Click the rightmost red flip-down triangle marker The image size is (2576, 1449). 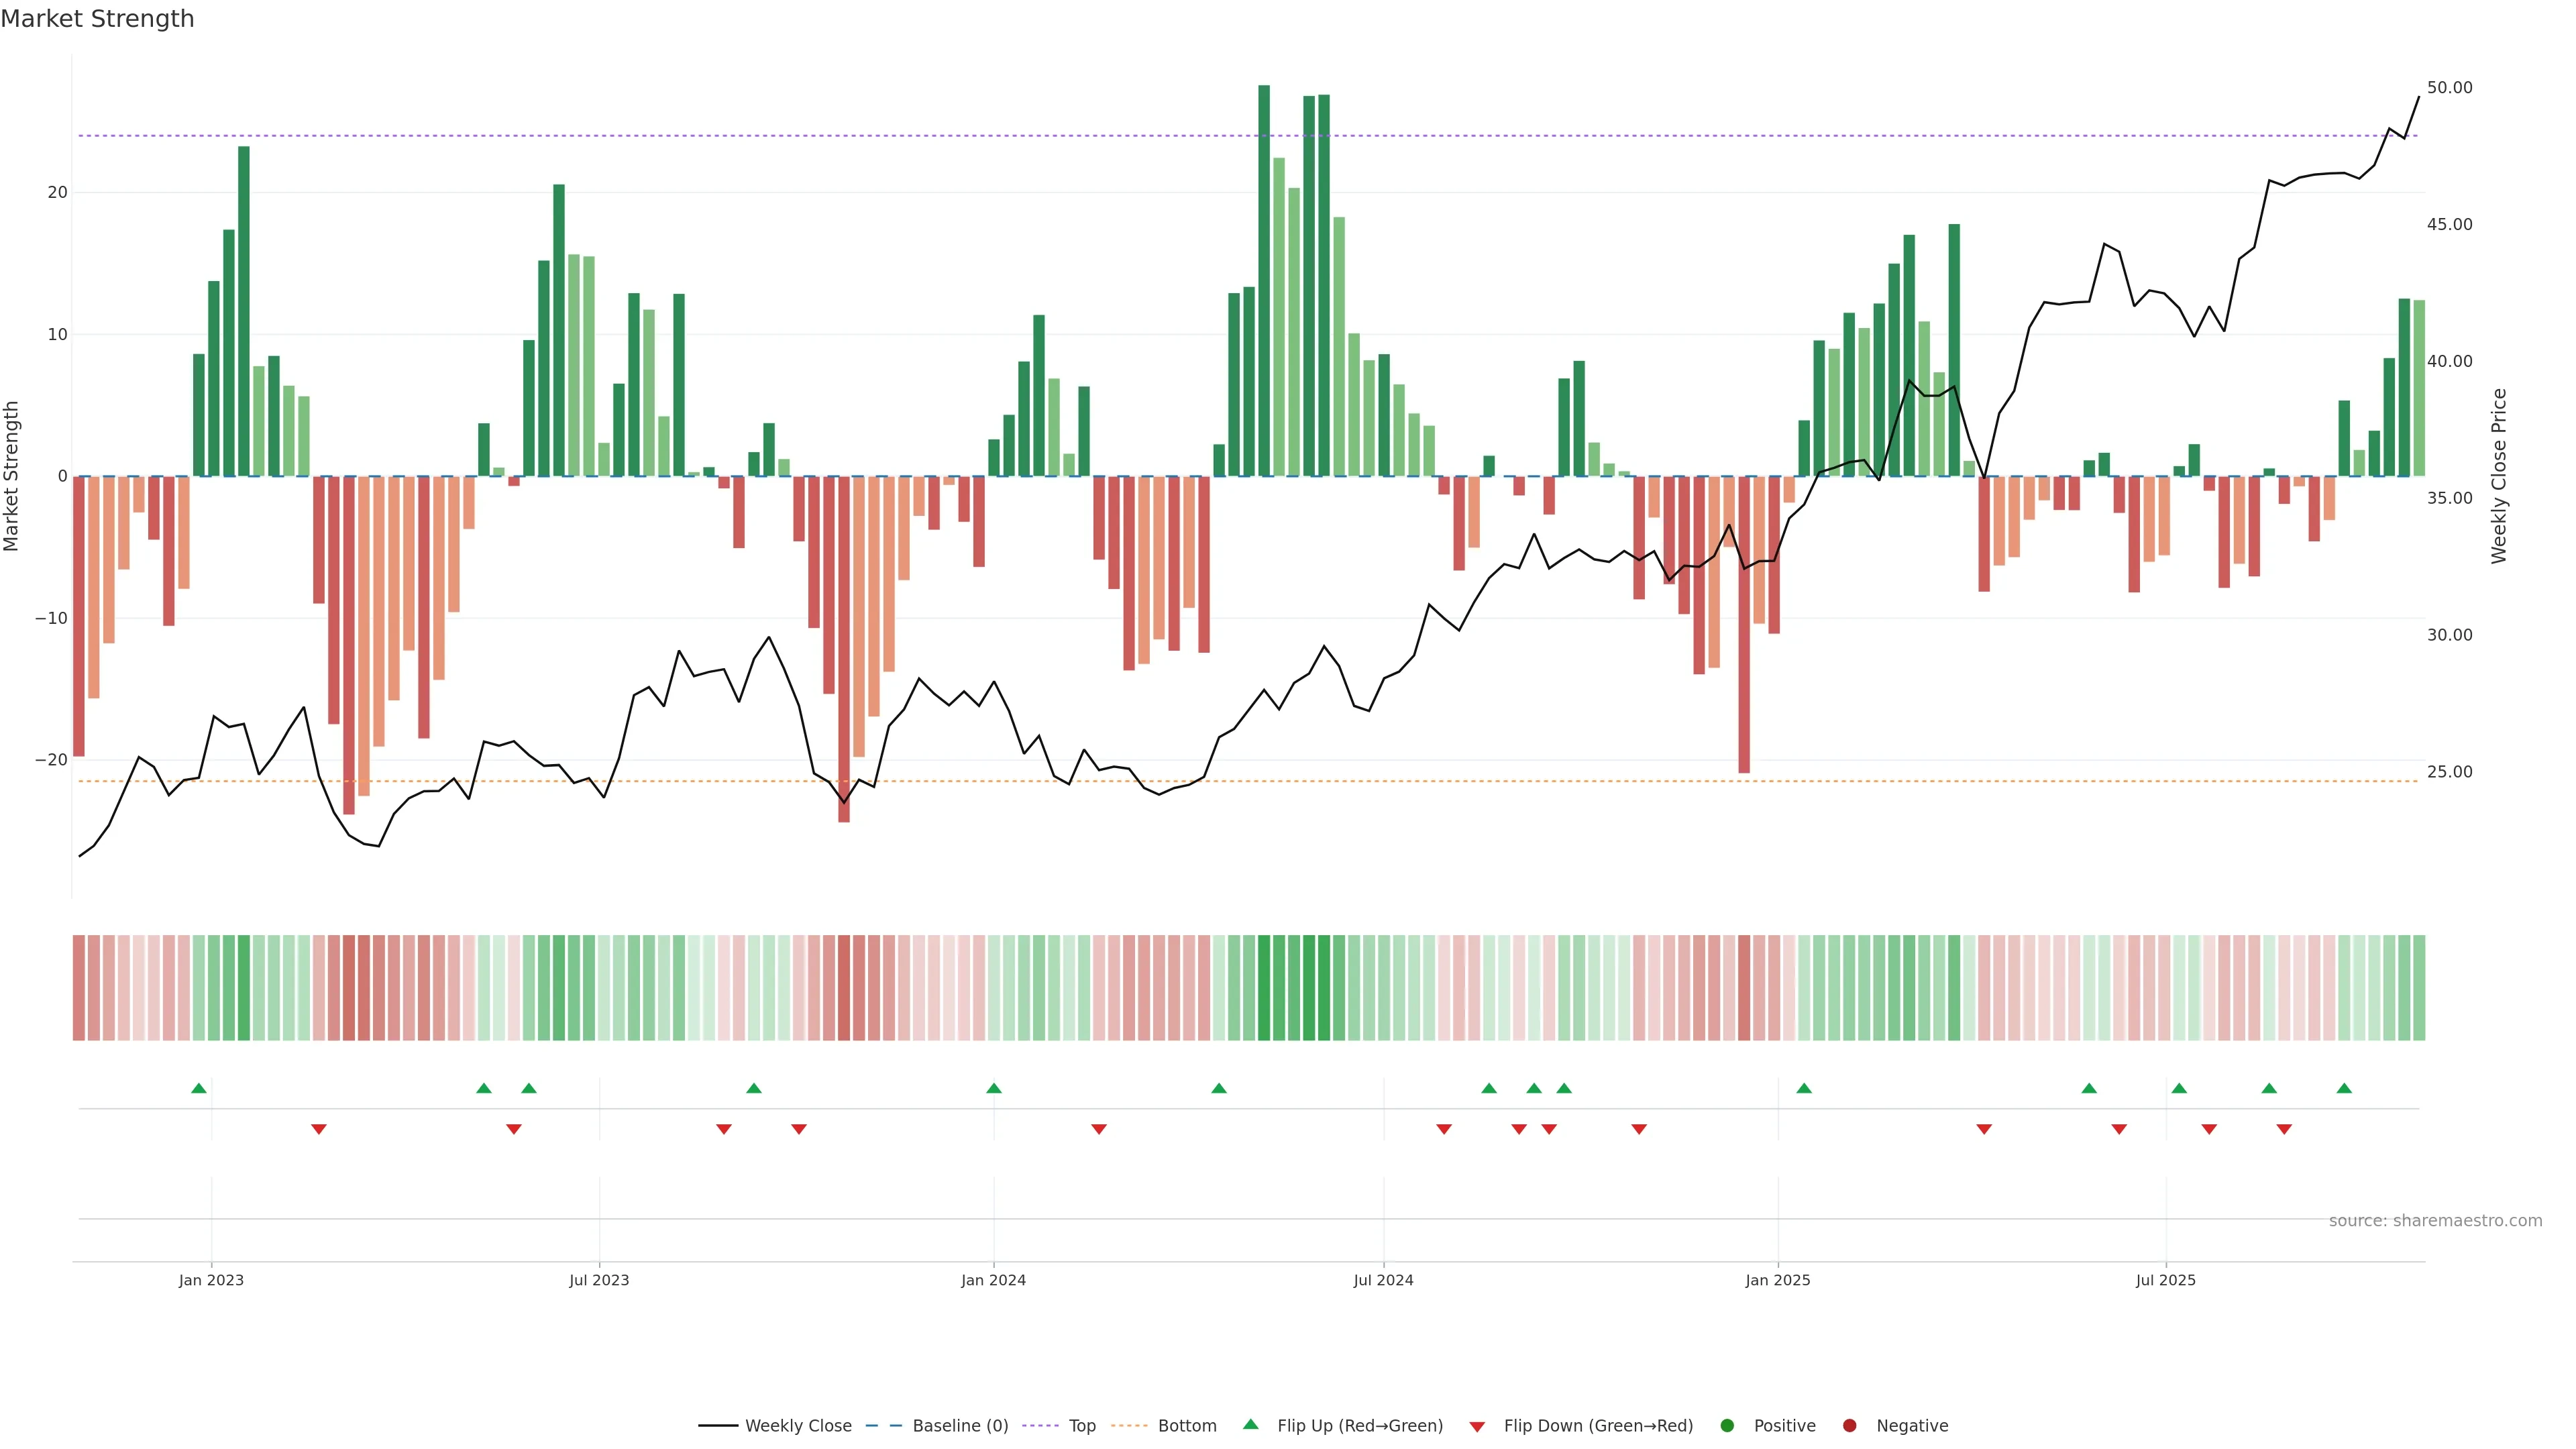pos(2284,1129)
